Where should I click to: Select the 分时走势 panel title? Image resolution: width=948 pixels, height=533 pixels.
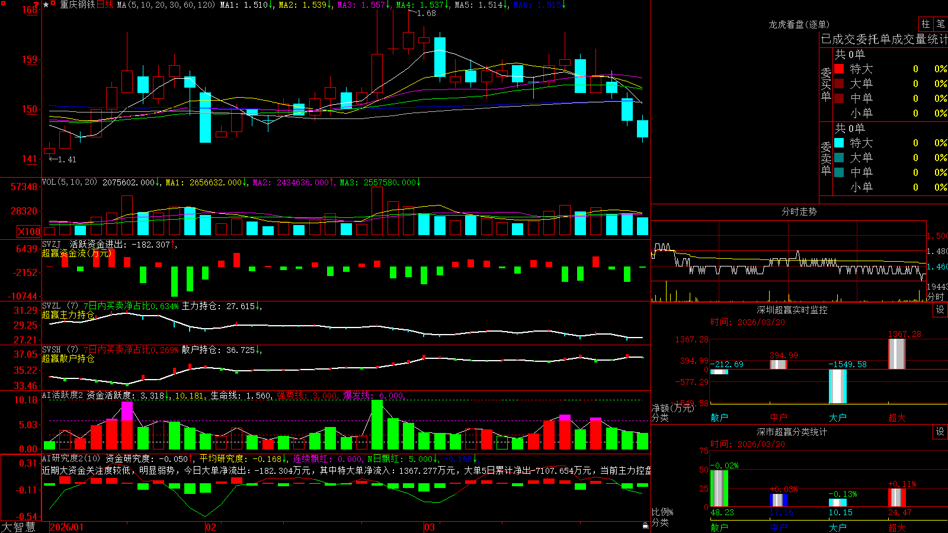click(799, 211)
